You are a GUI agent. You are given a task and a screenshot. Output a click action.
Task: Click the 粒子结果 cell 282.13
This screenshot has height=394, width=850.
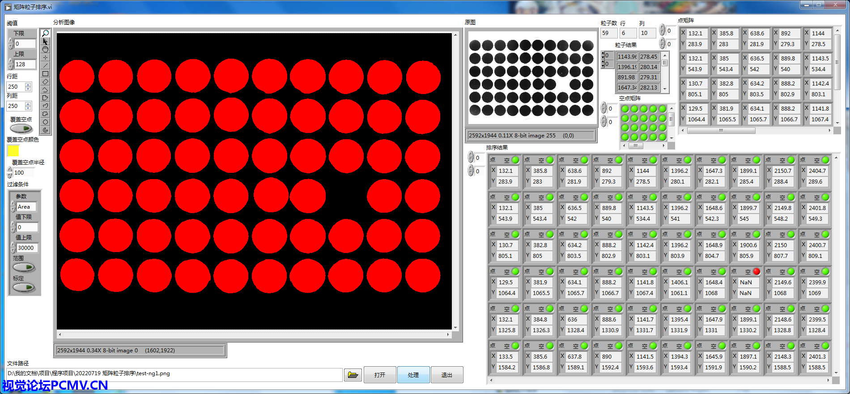pyautogui.click(x=649, y=87)
